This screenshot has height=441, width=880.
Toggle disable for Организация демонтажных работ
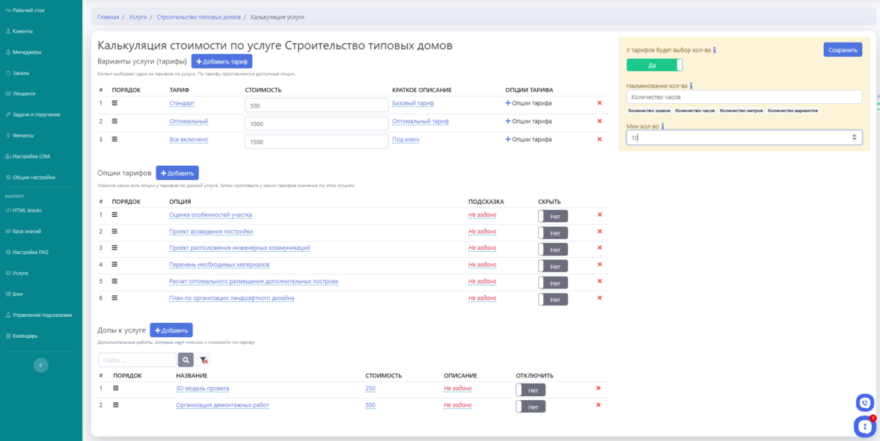531,407
